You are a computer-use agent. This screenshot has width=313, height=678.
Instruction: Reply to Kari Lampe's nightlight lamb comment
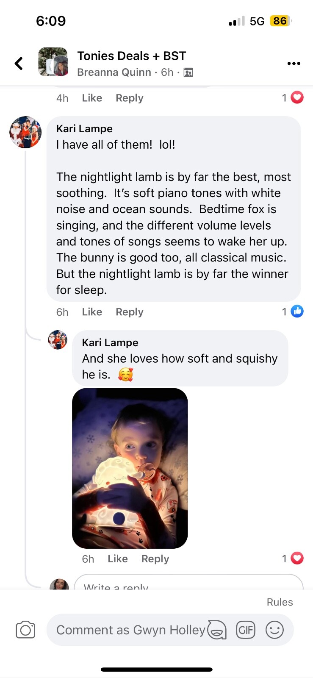tap(130, 312)
